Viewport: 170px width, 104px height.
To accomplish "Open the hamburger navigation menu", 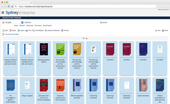I will (3, 12).
